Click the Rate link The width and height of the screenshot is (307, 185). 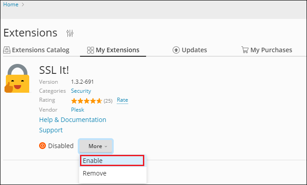pos(122,100)
